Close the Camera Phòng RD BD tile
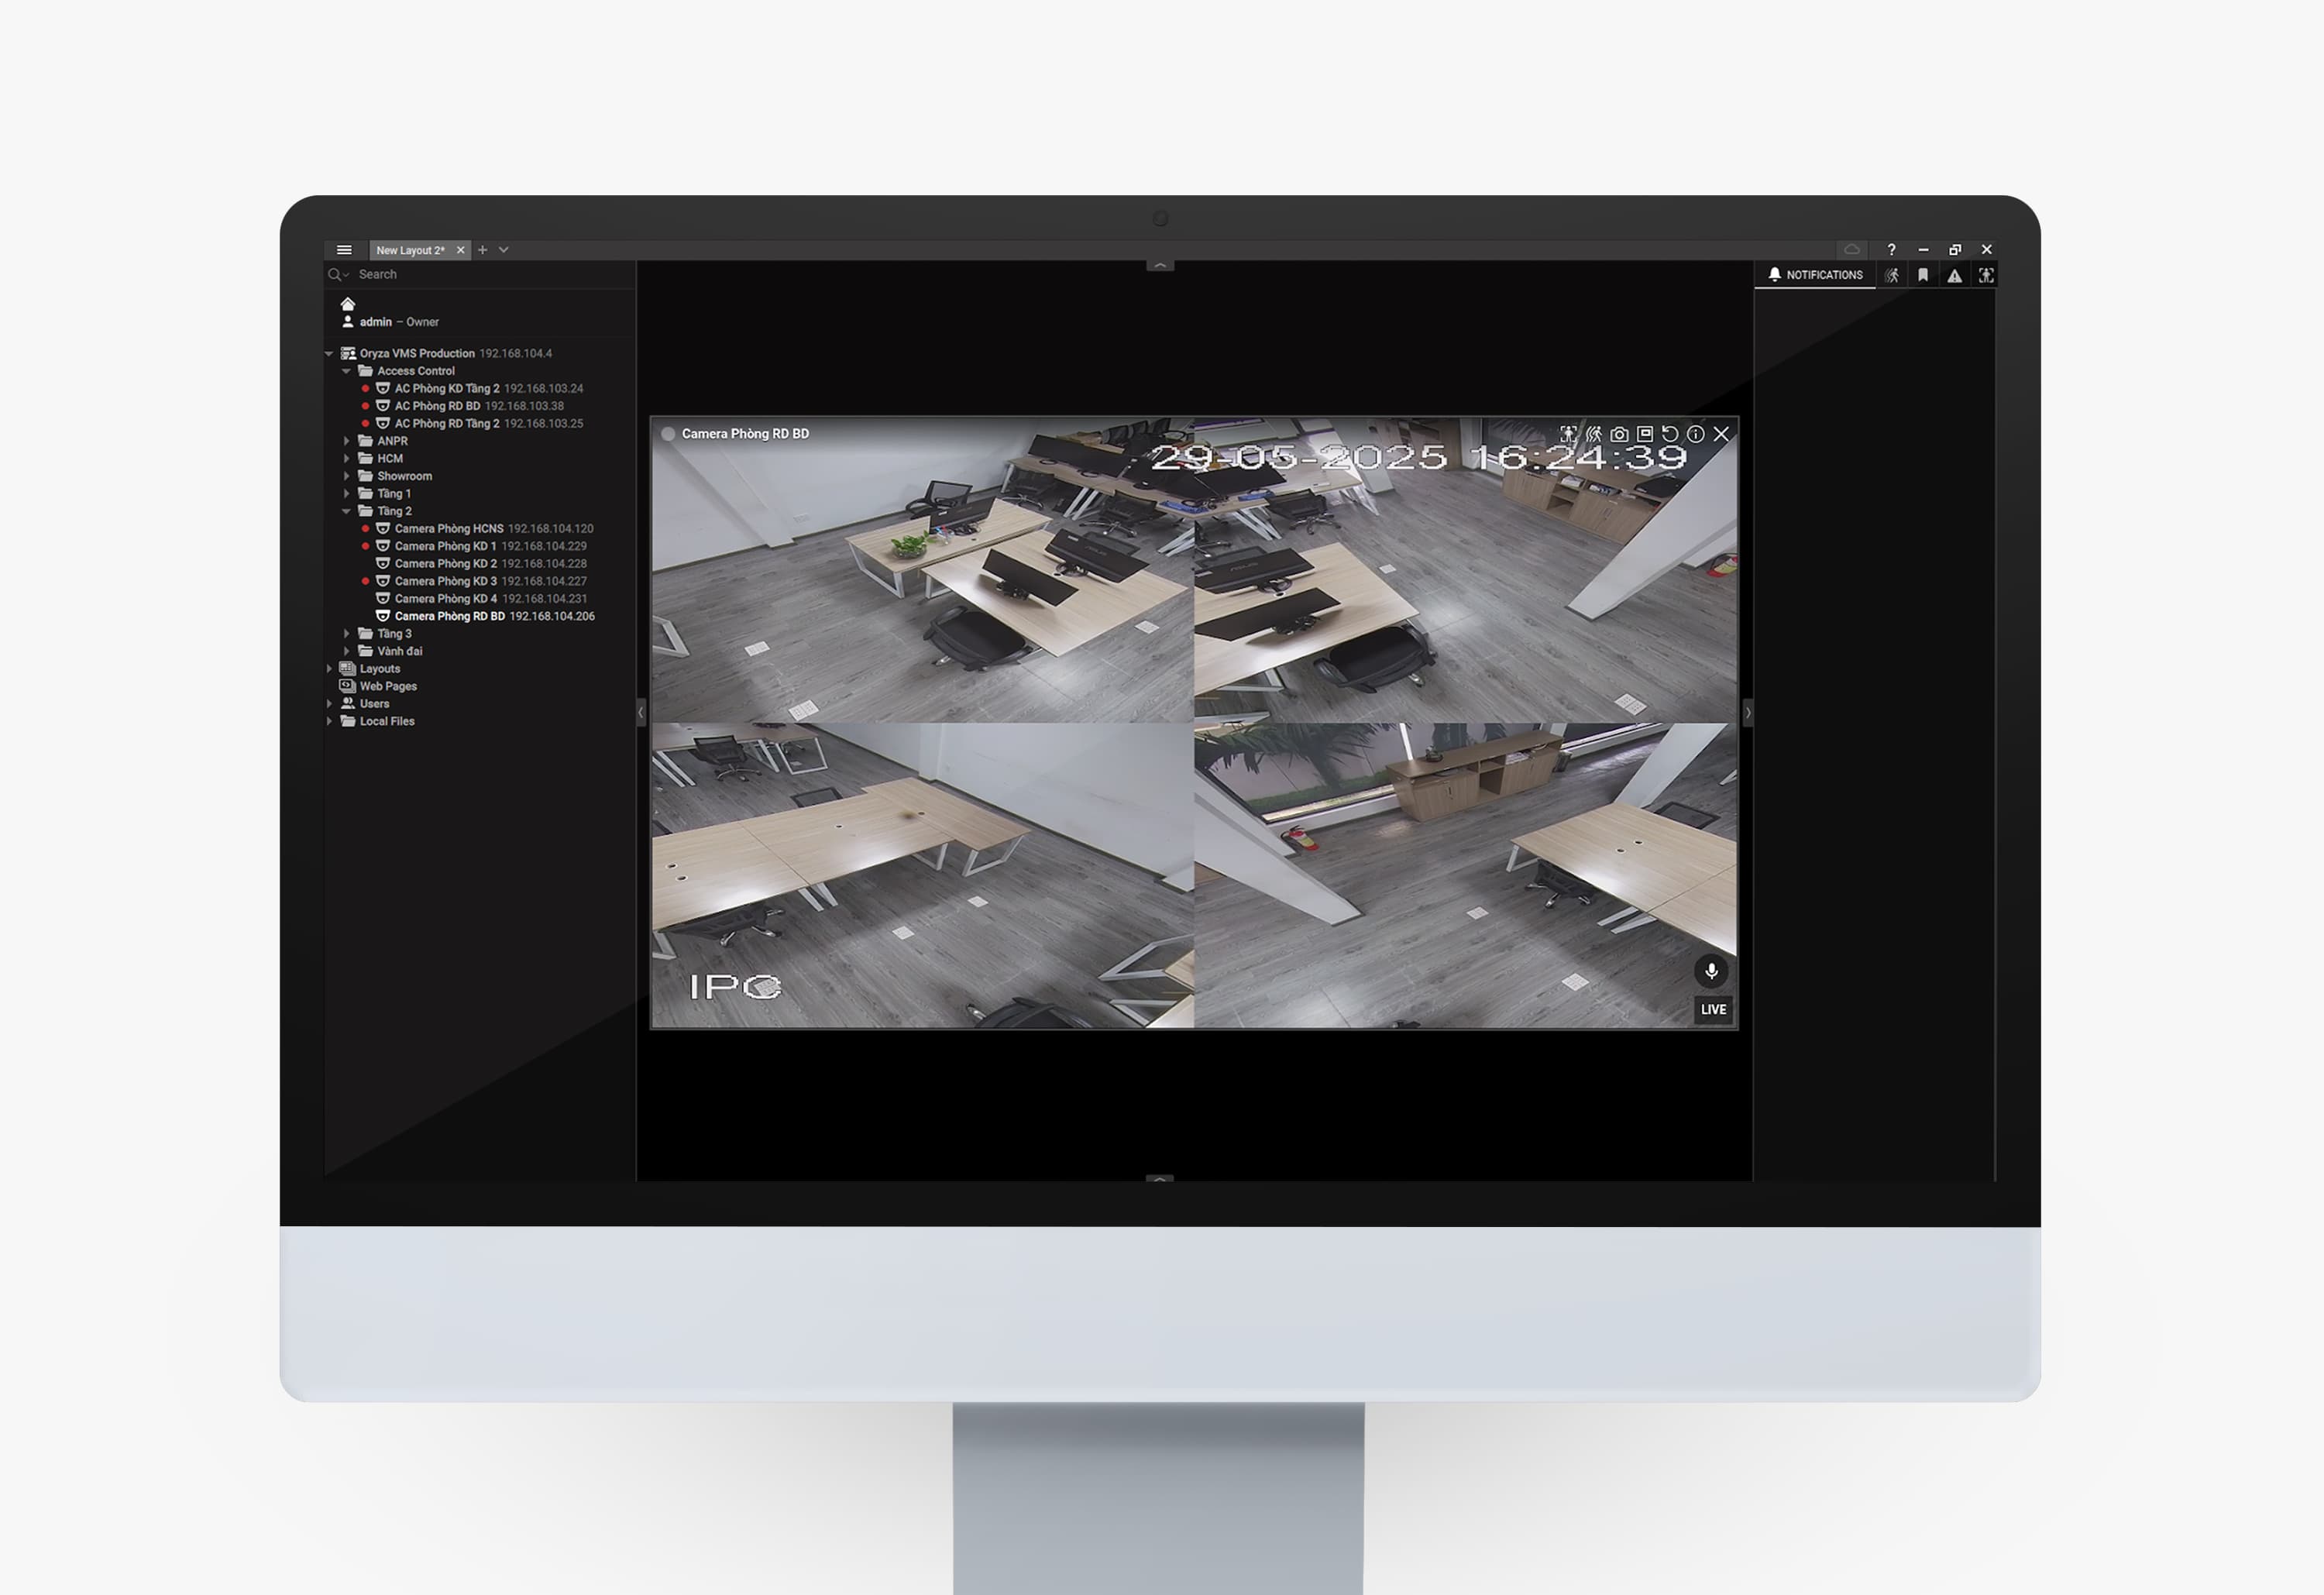The width and height of the screenshot is (2324, 1595). (x=1721, y=434)
